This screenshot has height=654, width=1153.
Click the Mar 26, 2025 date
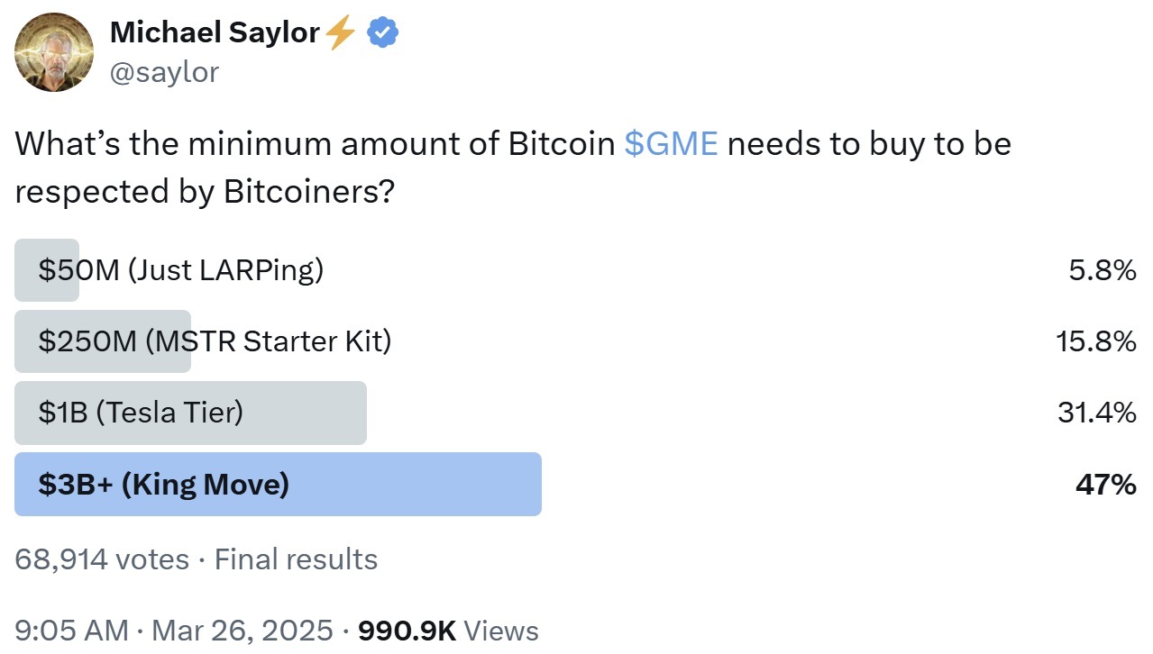(x=242, y=631)
